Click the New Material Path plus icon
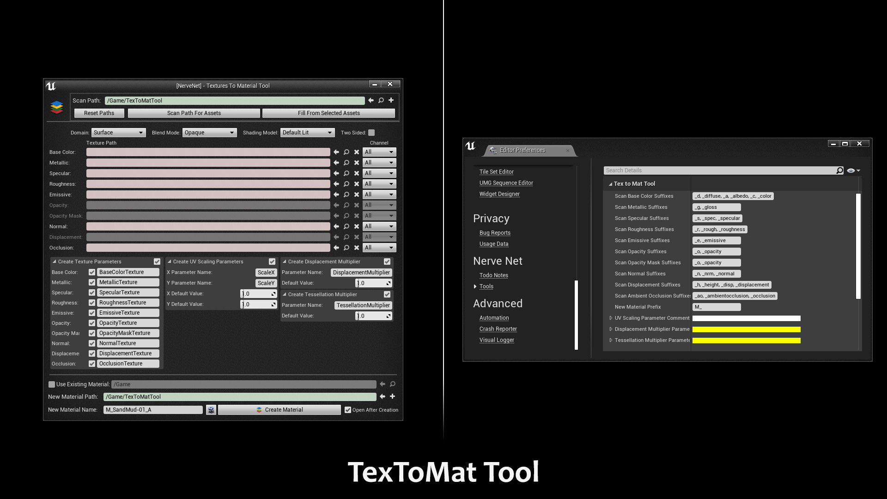This screenshot has width=887, height=499. [392, 396]
